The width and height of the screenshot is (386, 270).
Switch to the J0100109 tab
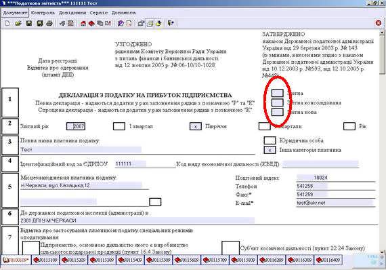coord(16,260)
